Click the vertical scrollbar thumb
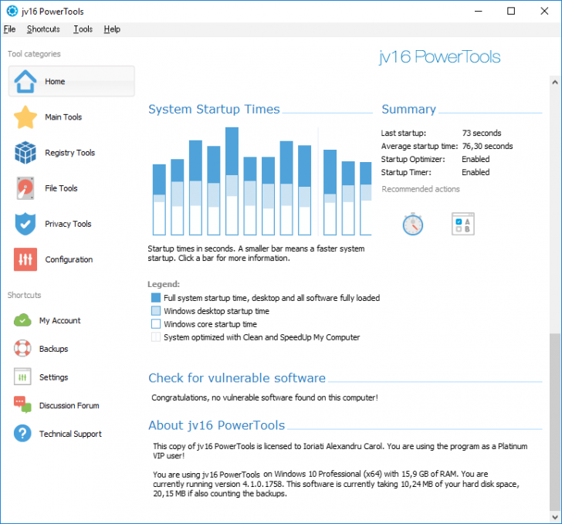This screenshot has height=524, width=562. [555, 422]
